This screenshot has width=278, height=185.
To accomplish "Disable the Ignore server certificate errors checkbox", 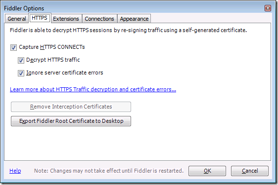I will 21,73.
